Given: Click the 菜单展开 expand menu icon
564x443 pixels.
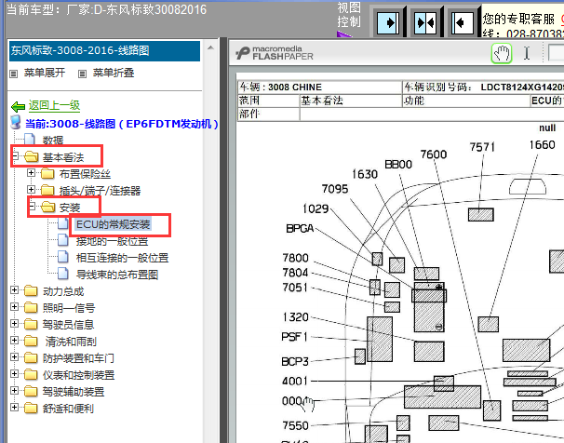Looking at the screenshot, I should (x=14, y=74).
